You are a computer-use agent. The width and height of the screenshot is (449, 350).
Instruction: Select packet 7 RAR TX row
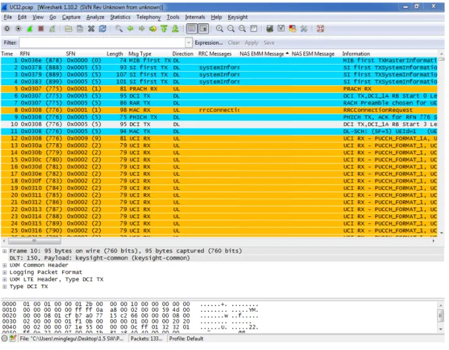(219, 103)
